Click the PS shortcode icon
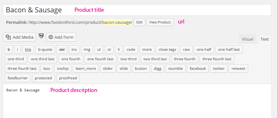Image resolution: width=277 pixels, height=118 pixels. pyautogui.click(x=41, y=36)
